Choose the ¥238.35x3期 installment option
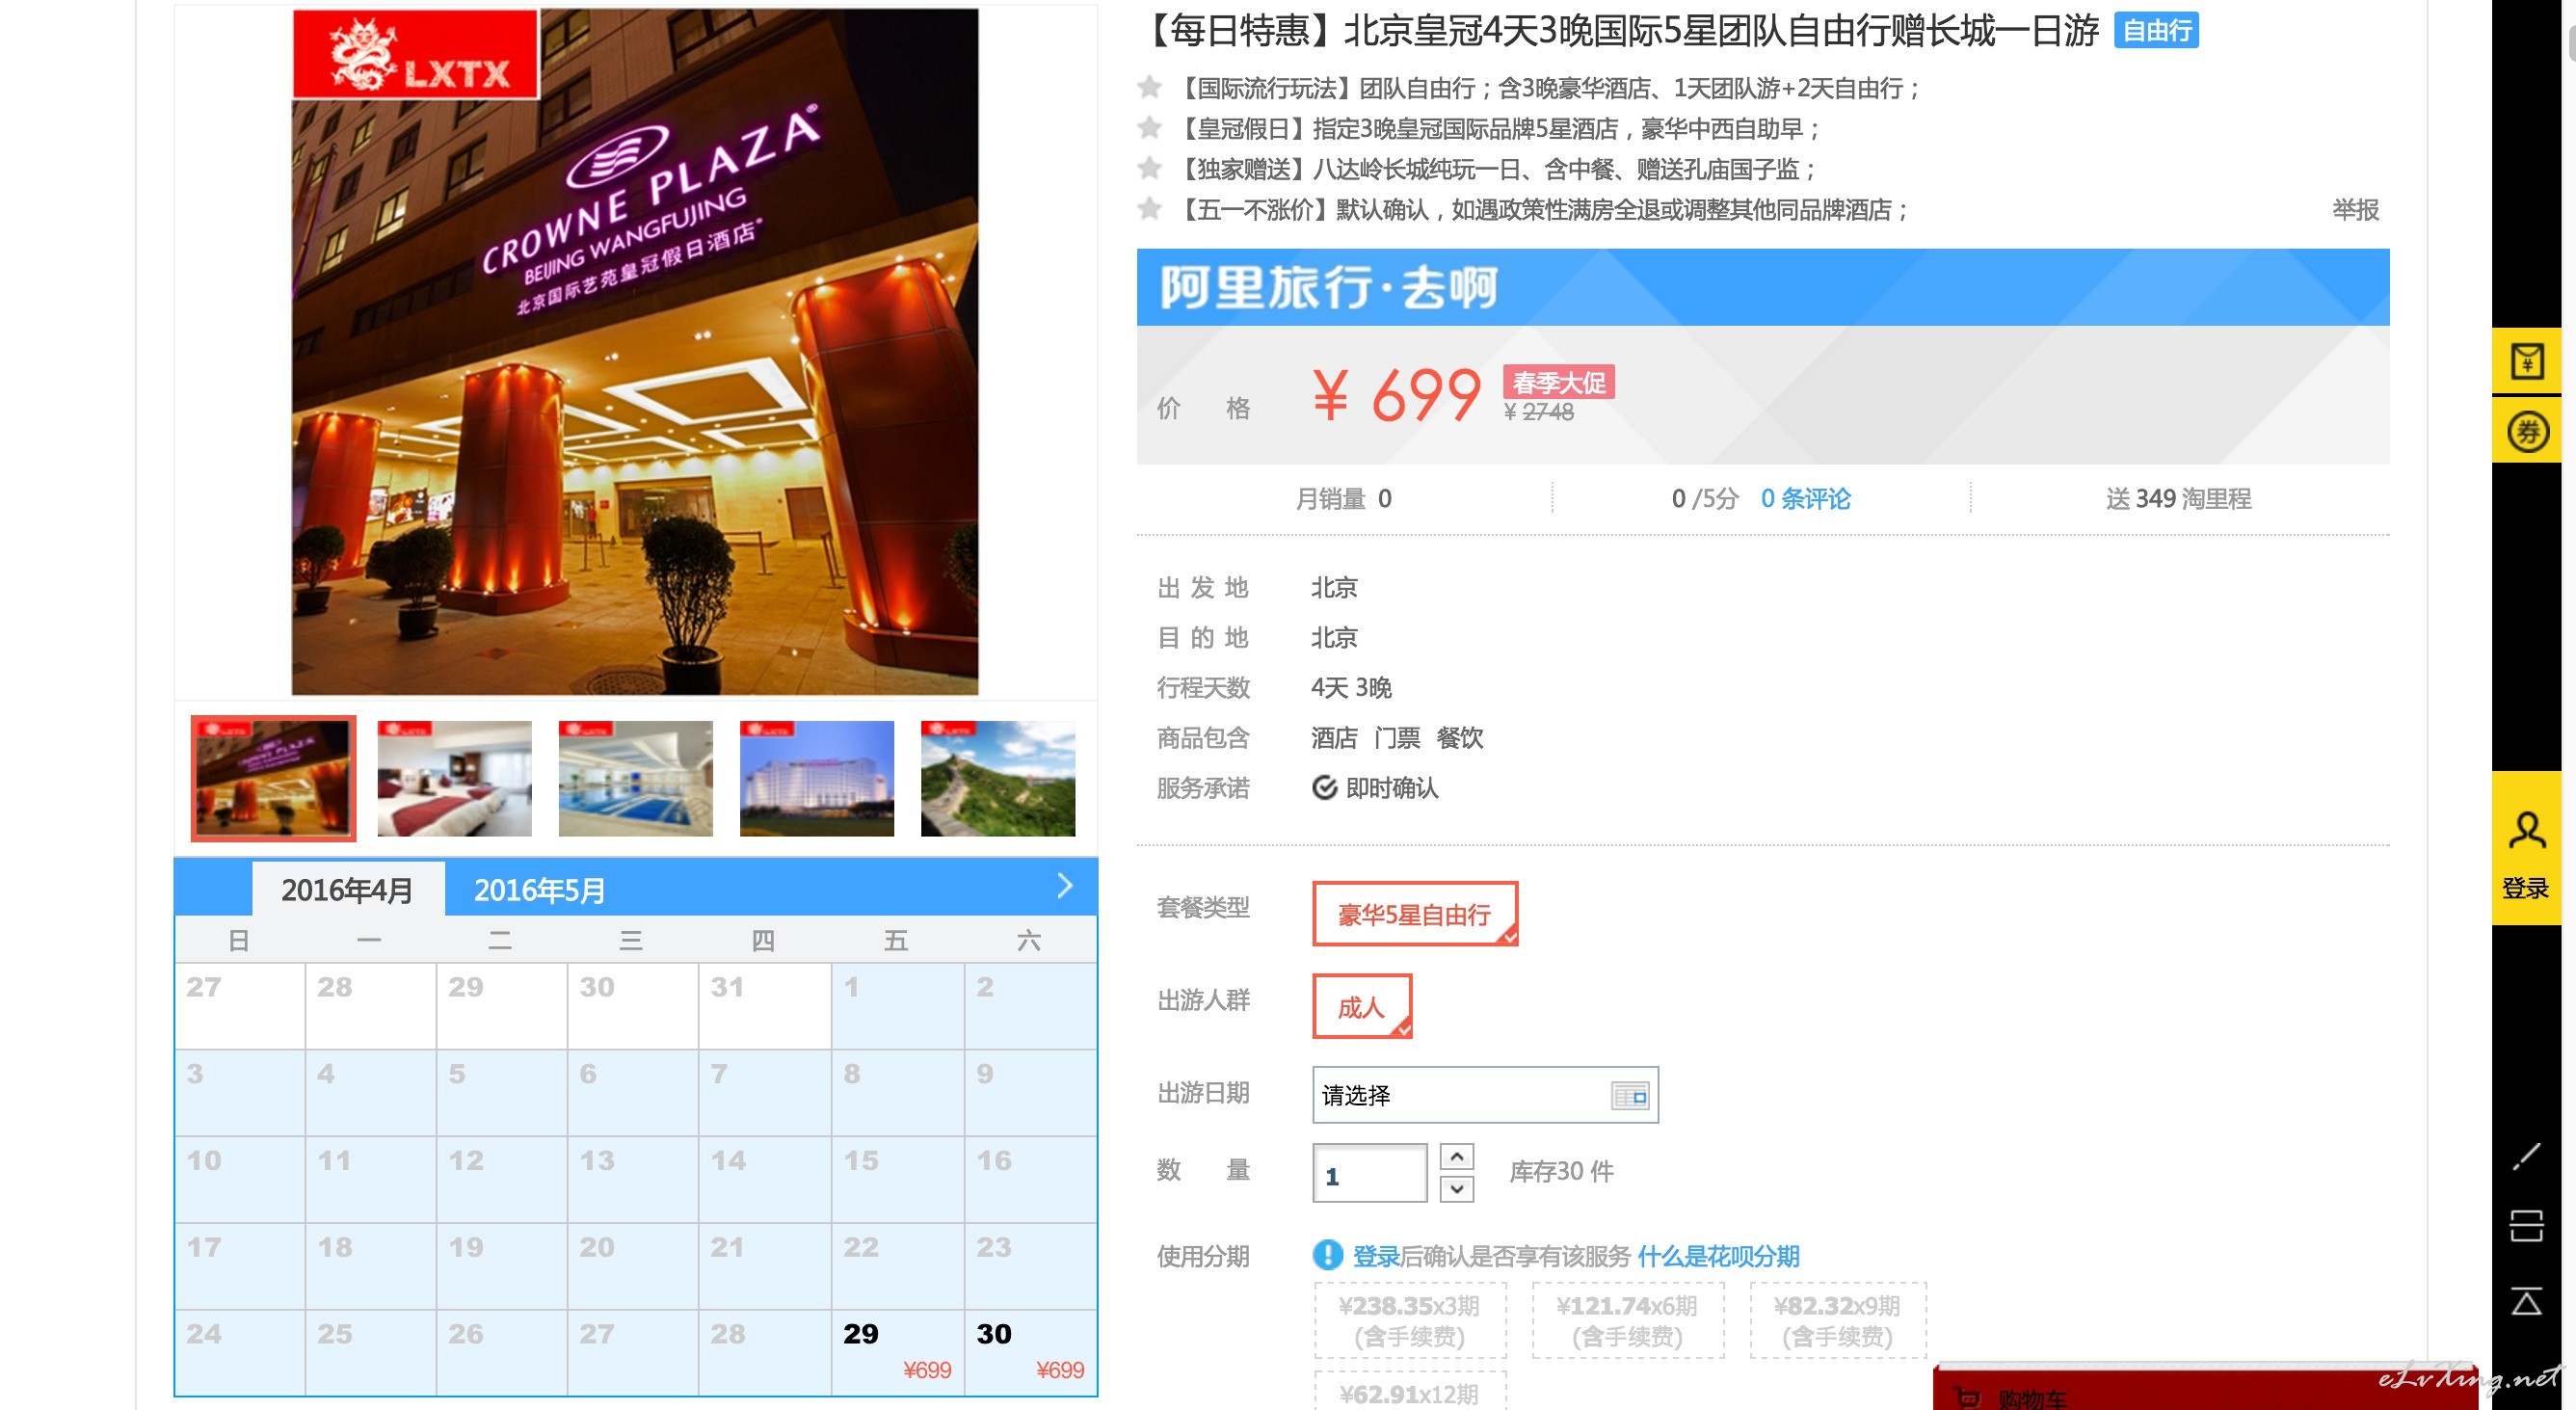Image resolution: width=2576 pixels, height=1410 pixels. 1409,1320
